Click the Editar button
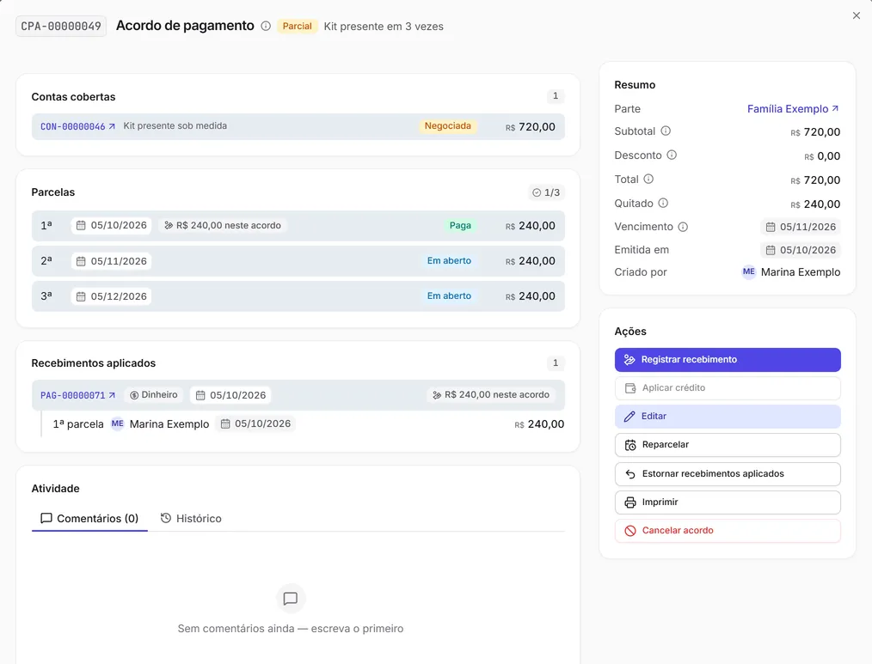The image size is (872, 664). (728, 416)
